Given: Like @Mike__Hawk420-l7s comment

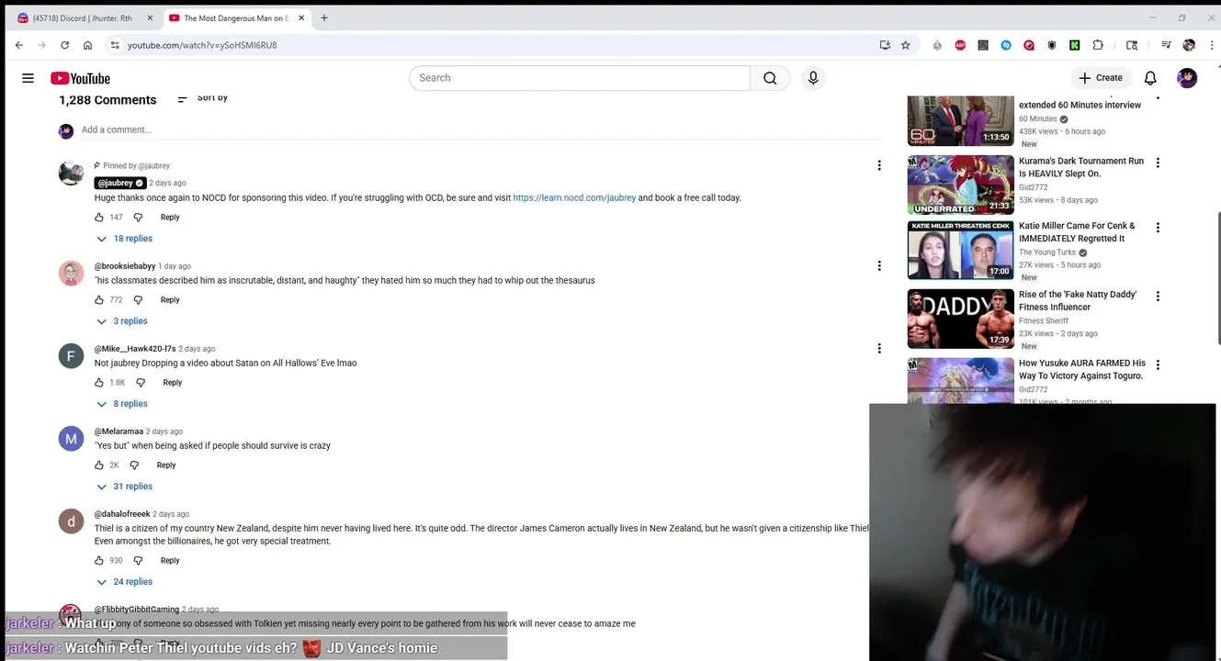Looking at the screenshot, I should [x=99, y=383].
